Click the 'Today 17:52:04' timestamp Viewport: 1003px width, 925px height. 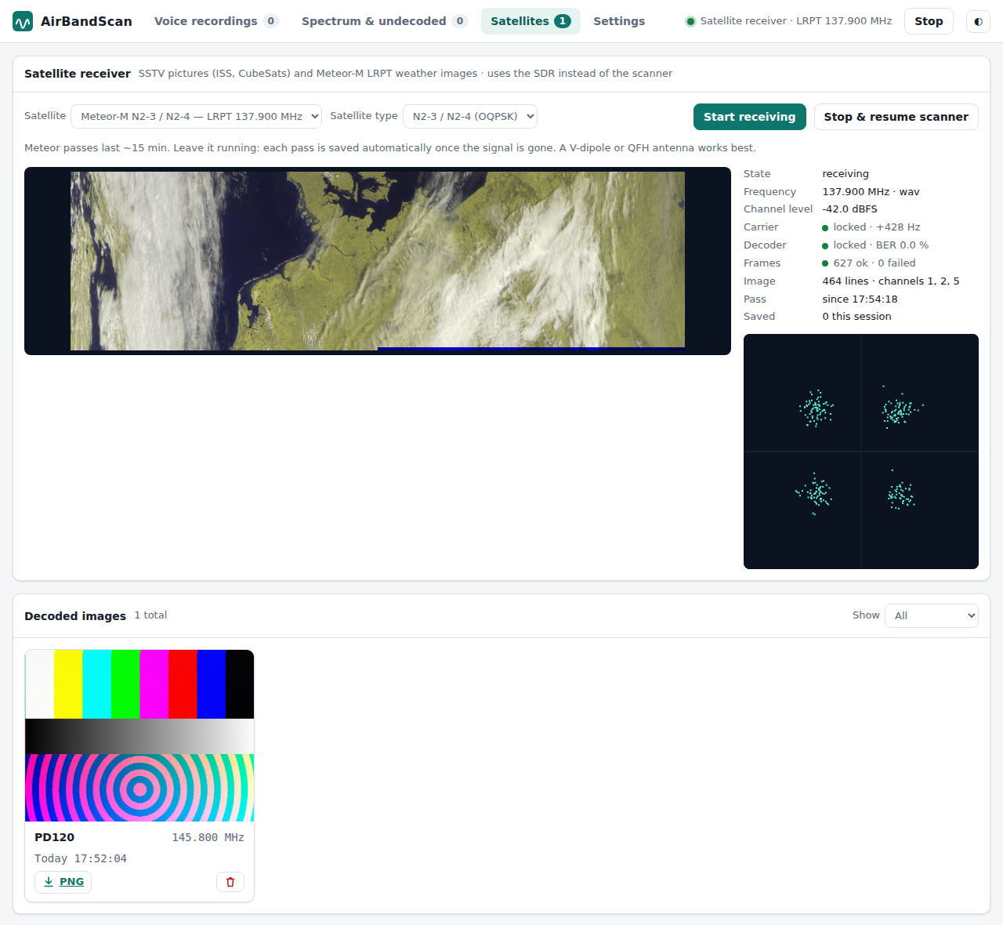pos(81,859)
